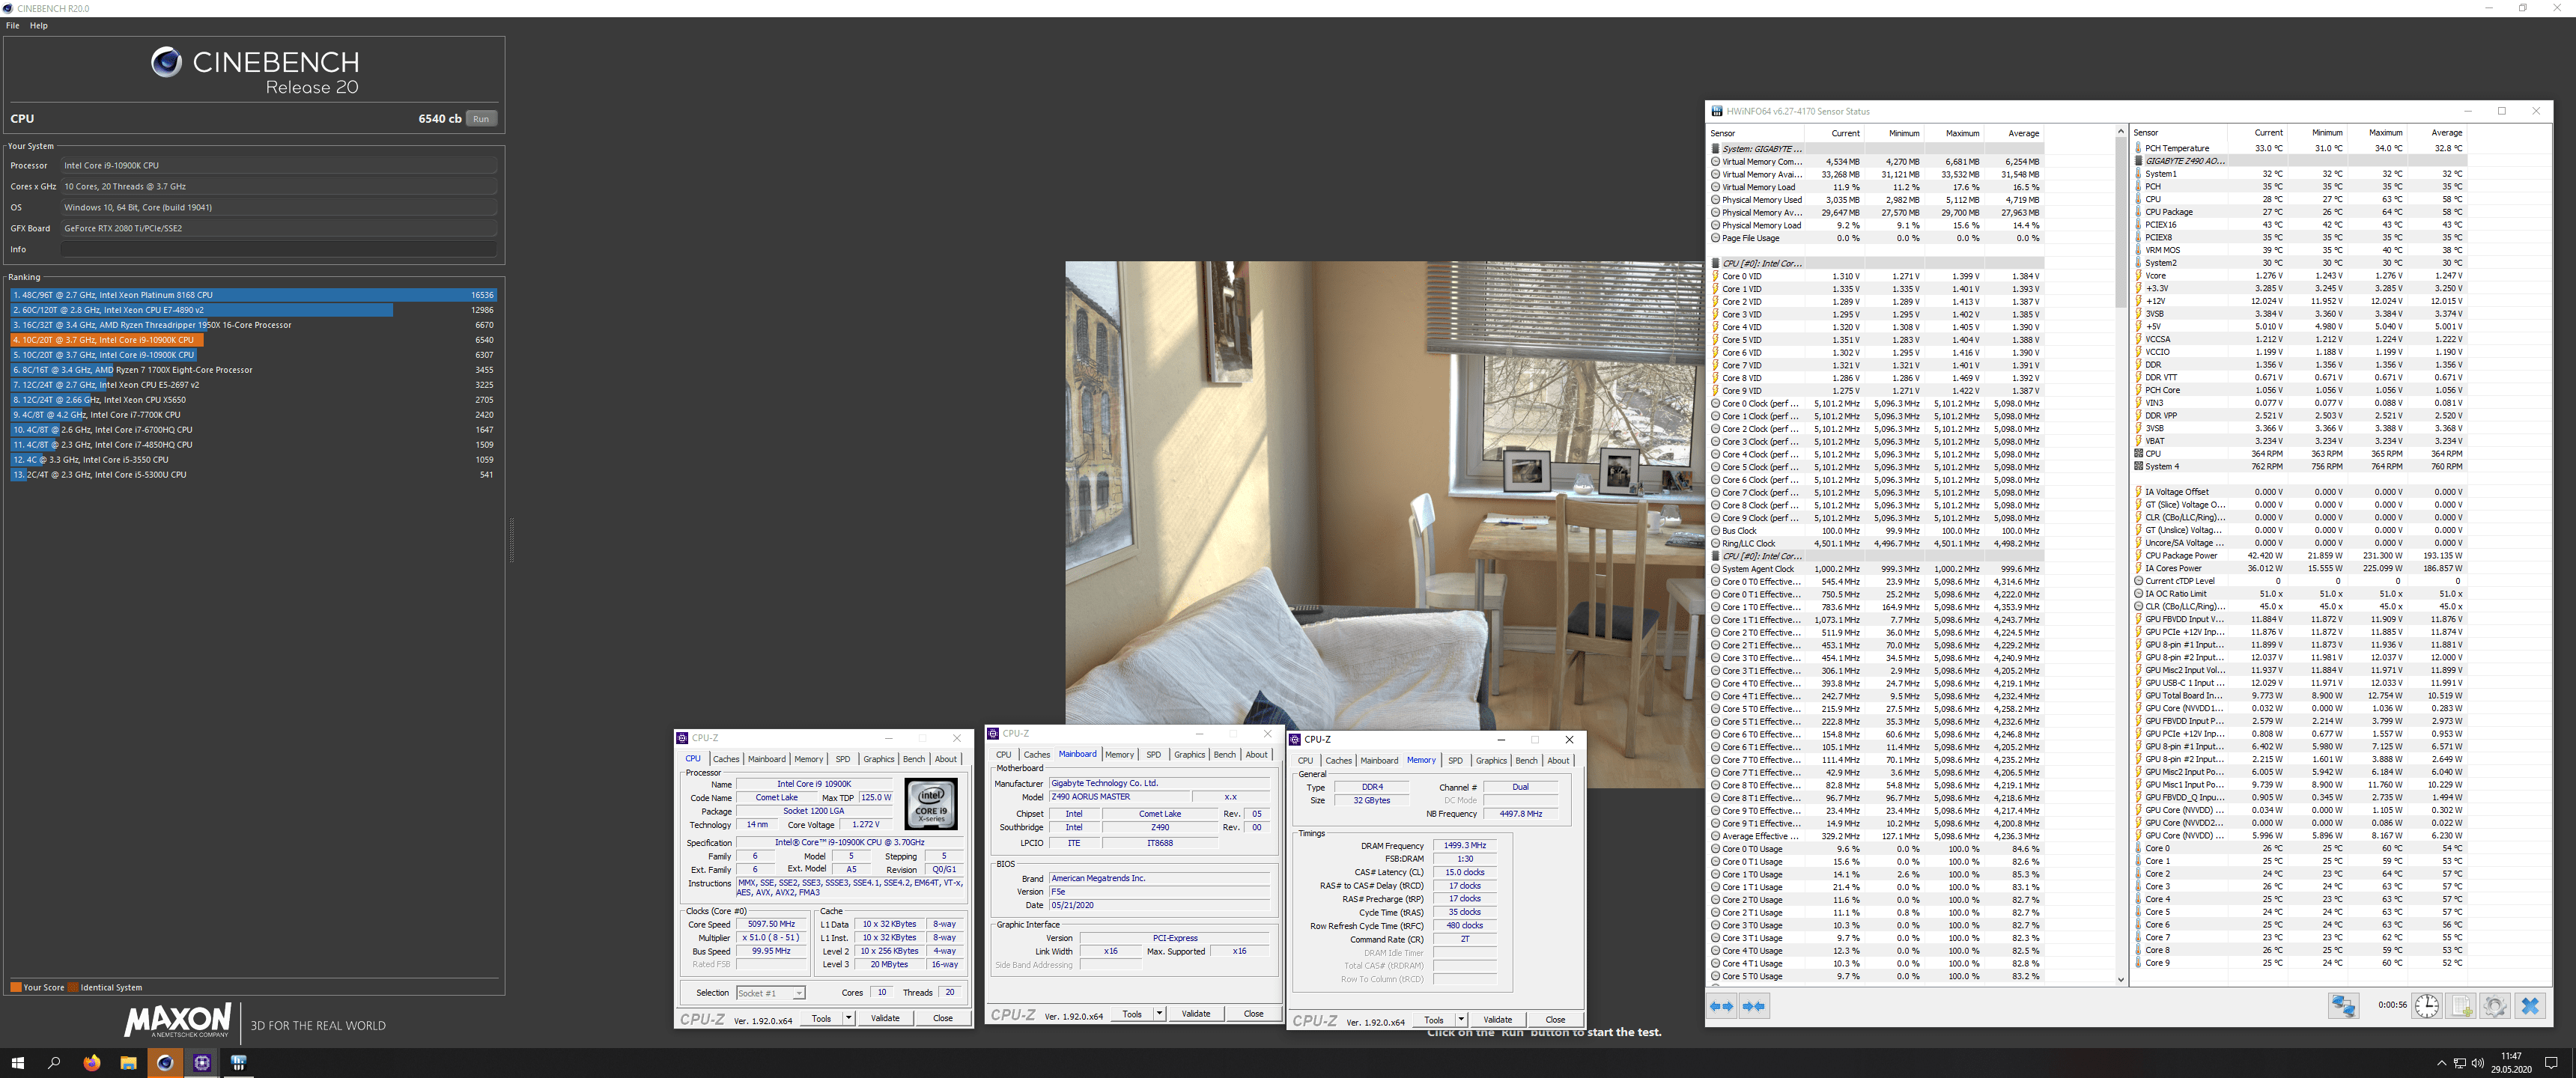Select Virtual Memory Load sensor row
The height and width of the screenshot is (1078, 2576).
point(1877,187)
